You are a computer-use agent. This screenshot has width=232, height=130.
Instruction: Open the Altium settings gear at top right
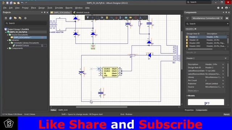click(x=218, y=8)
